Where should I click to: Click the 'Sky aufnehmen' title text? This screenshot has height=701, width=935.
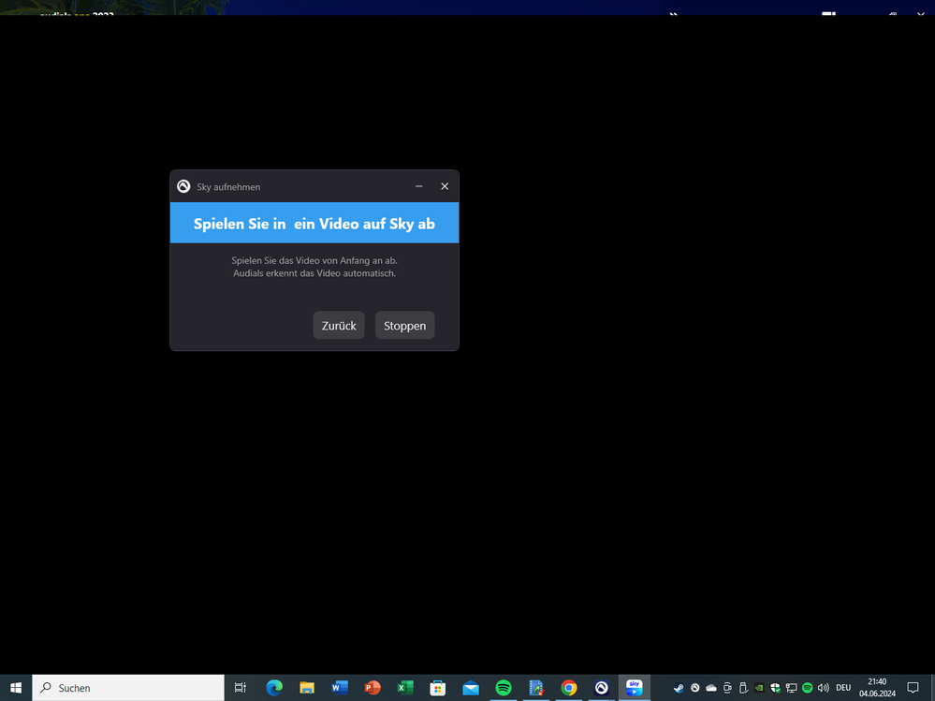click(228, 187)
